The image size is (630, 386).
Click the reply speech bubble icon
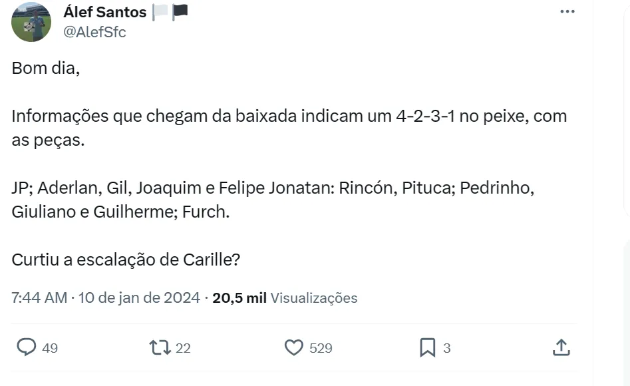tap(27, 347)
